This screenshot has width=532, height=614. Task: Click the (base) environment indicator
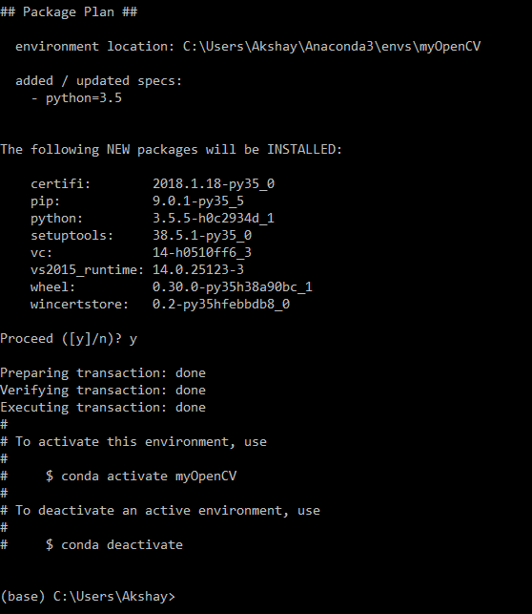pos(23,597)
